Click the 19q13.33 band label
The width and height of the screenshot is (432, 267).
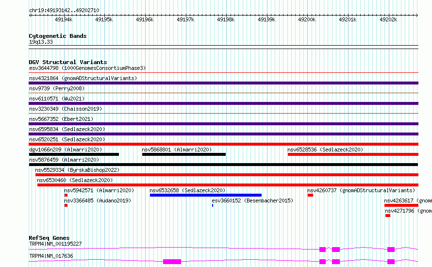41,42
